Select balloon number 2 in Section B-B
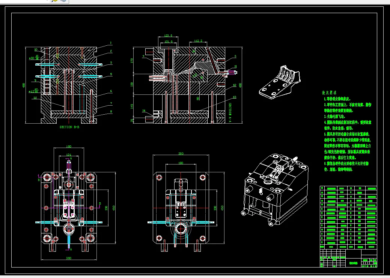 111,51
